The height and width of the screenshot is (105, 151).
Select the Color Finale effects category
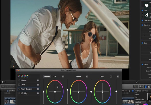click(141, 102)
